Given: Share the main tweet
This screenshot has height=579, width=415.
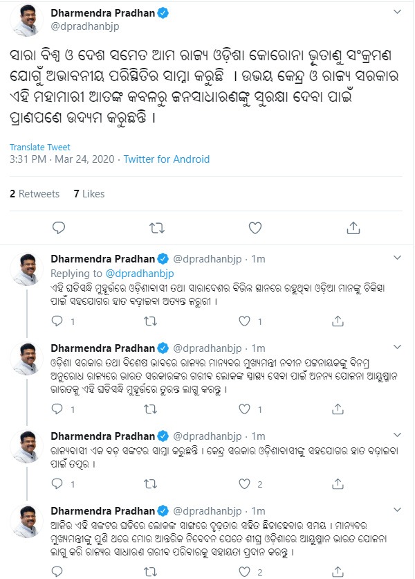Looking at the screenshot, I should [x=353, y=227].
